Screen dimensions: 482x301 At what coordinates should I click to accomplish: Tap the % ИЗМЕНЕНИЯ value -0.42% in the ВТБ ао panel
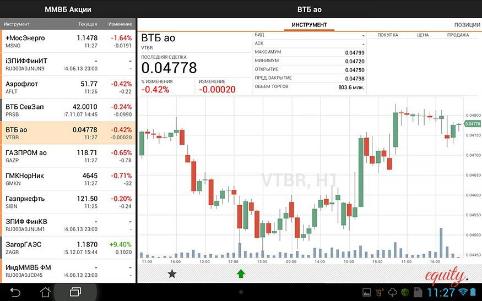(155, 89)
